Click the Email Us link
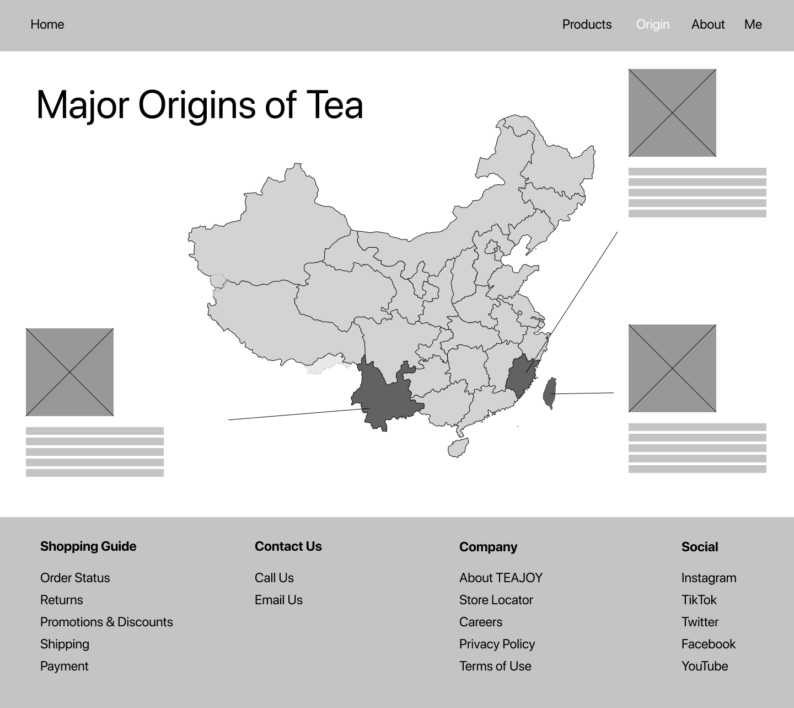 pyautogui.click(x=278, y=600)
